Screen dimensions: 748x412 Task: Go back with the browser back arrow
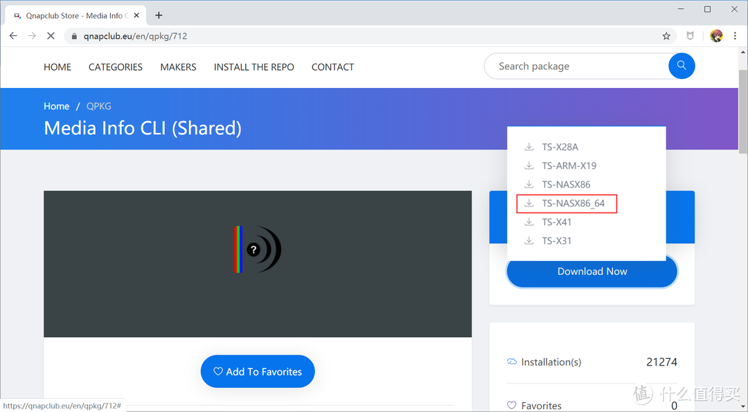[13, 36]
